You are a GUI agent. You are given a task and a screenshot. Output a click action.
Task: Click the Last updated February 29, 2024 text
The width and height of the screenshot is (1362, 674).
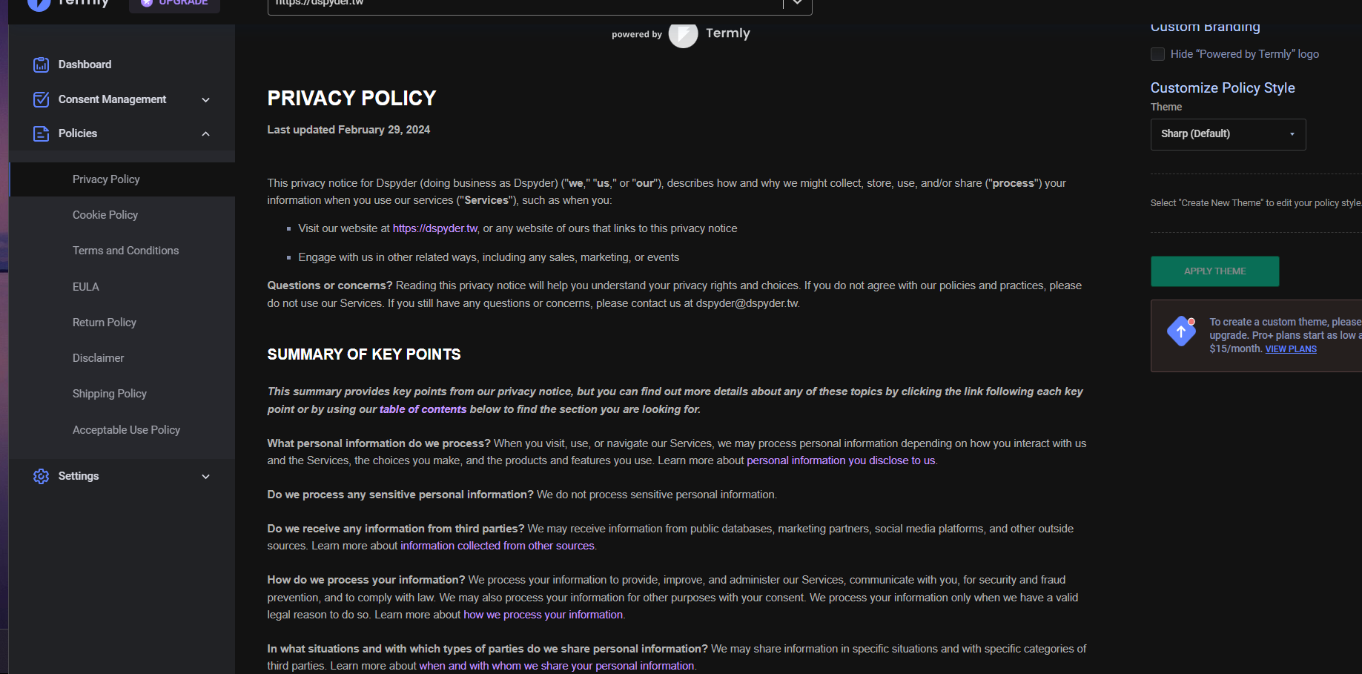point(348,130)
